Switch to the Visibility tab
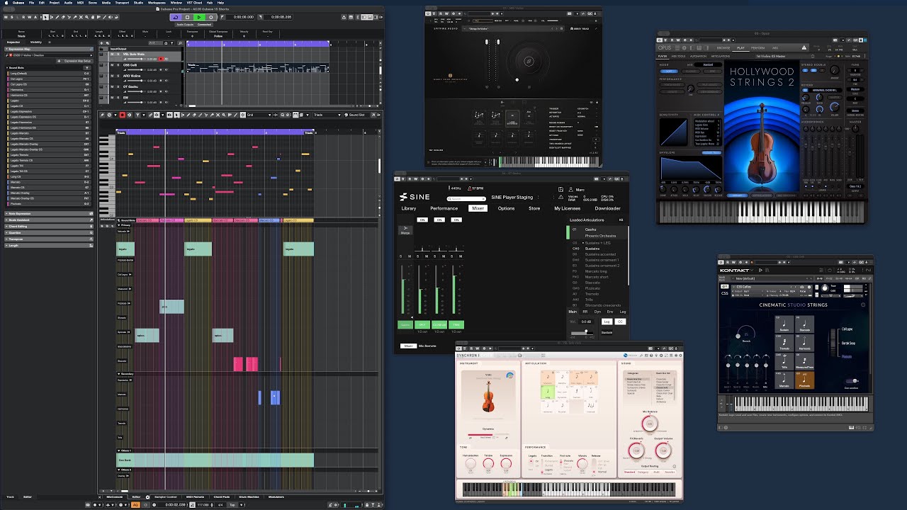This screenshot has width=907, height=510. point(35,42)
